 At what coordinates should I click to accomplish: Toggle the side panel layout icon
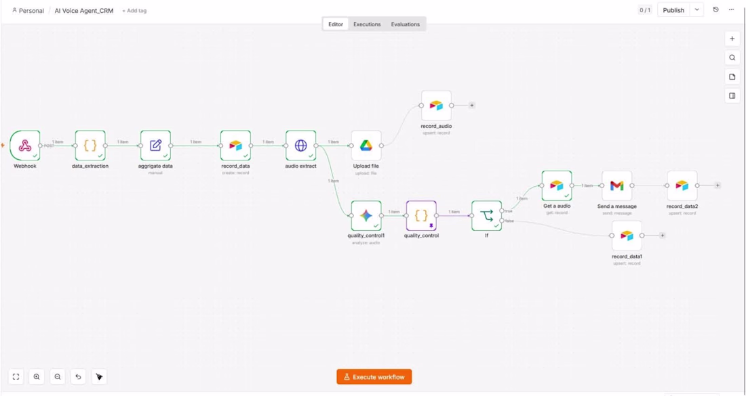click(x=732, y=96)
